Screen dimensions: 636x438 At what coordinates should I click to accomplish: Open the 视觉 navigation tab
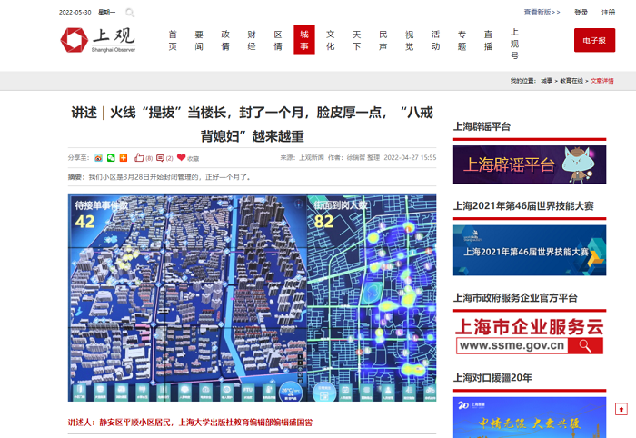(x=409, y=40)
